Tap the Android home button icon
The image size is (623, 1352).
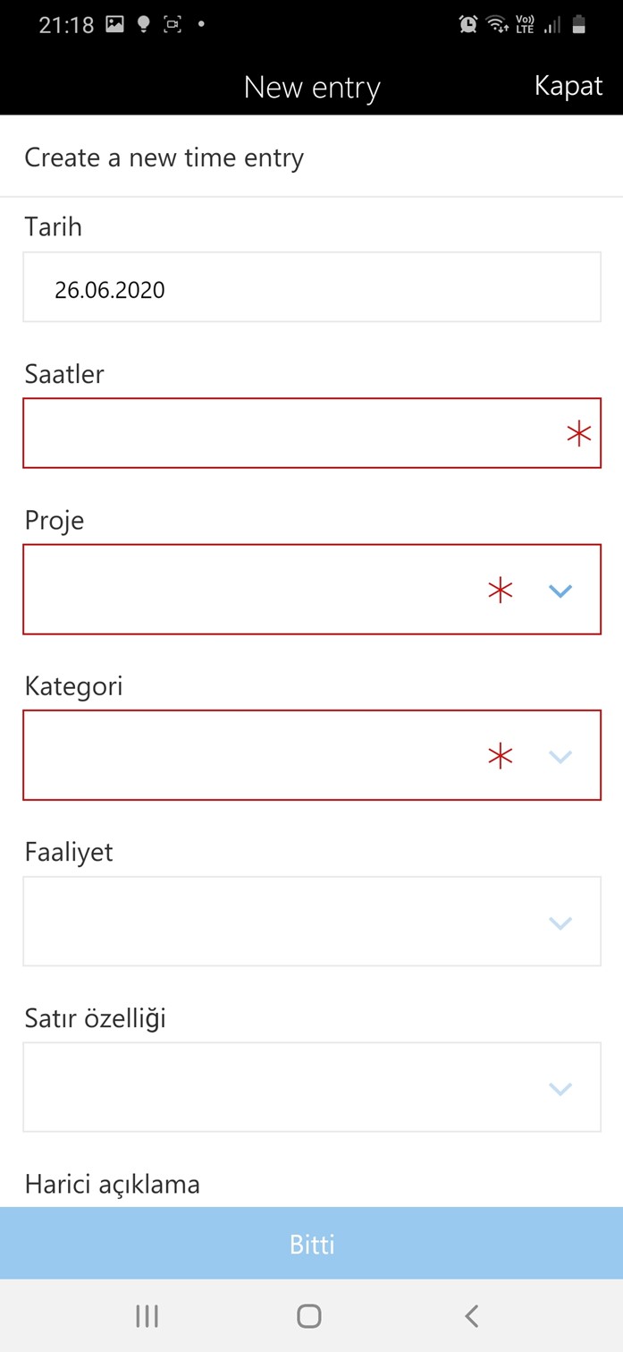point(309,1315)
